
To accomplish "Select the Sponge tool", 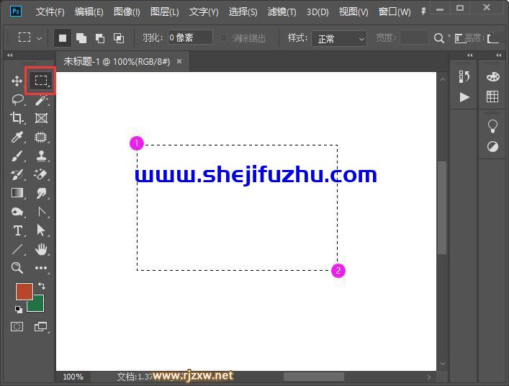I will (17, 212).
